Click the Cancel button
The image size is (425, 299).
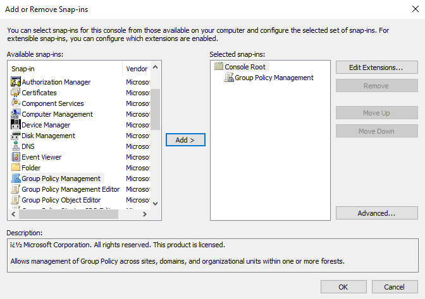[395, 287]
